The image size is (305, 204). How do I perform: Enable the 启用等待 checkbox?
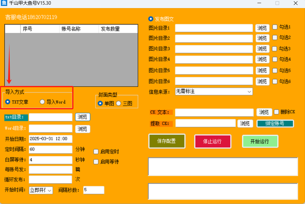coord(96,162)
